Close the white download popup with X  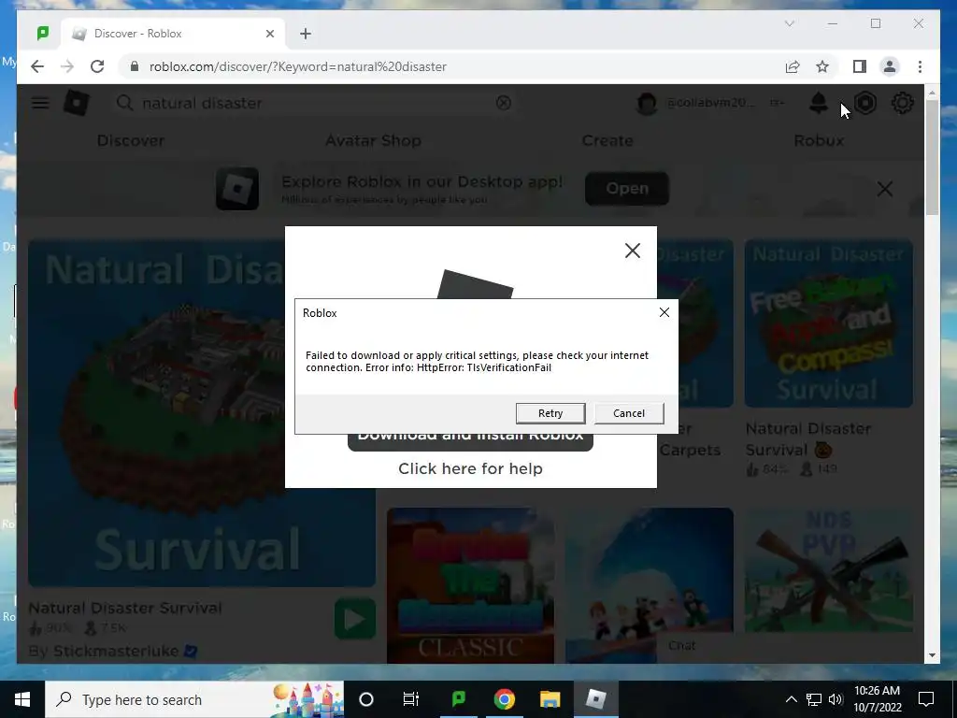click(x=633, y=251)
